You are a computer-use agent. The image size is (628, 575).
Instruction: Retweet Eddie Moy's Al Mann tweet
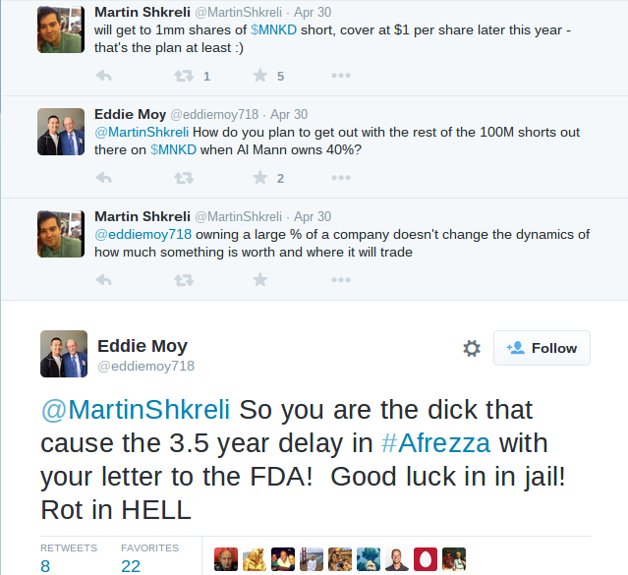183,178
